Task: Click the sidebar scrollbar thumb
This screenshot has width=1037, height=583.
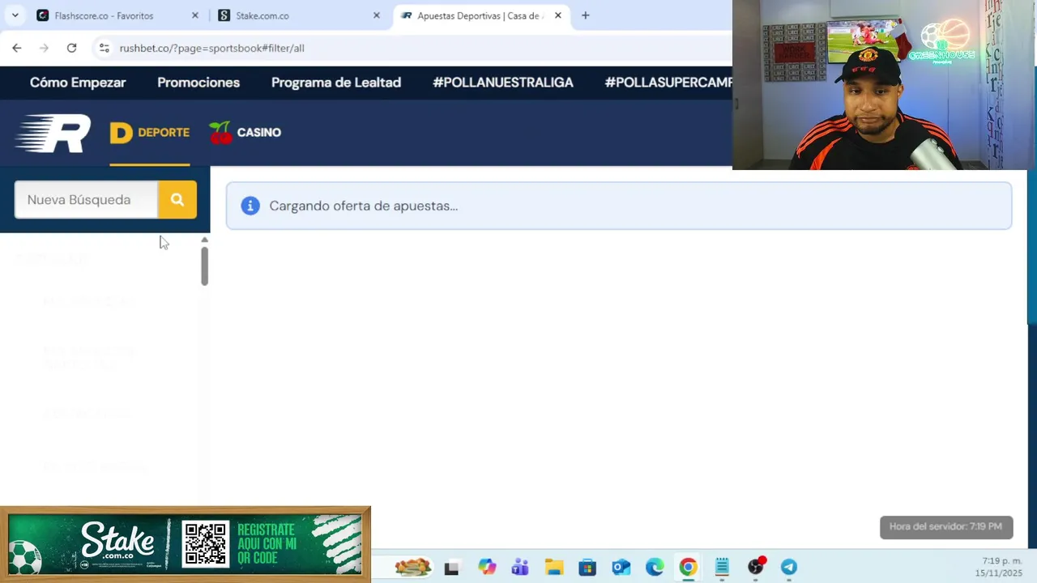Action: pyautogui.click(x=205, y=266)
